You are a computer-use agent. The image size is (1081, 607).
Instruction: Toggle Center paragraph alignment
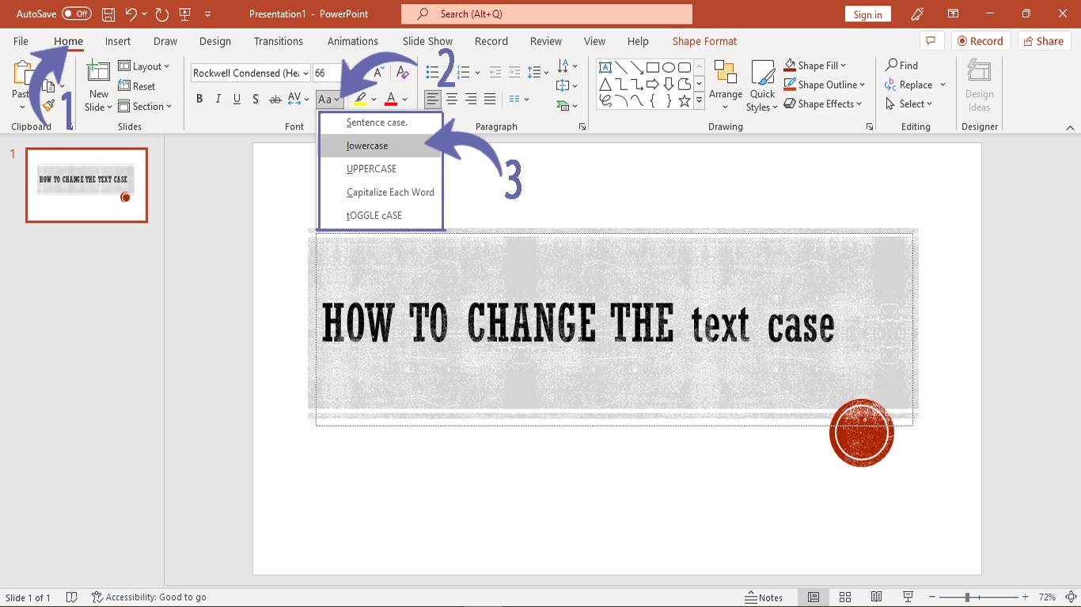click(x=452, y=99)
